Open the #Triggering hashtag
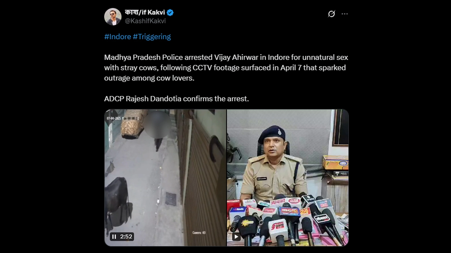Viewport: 451px width, 253px height. (152, 37)
